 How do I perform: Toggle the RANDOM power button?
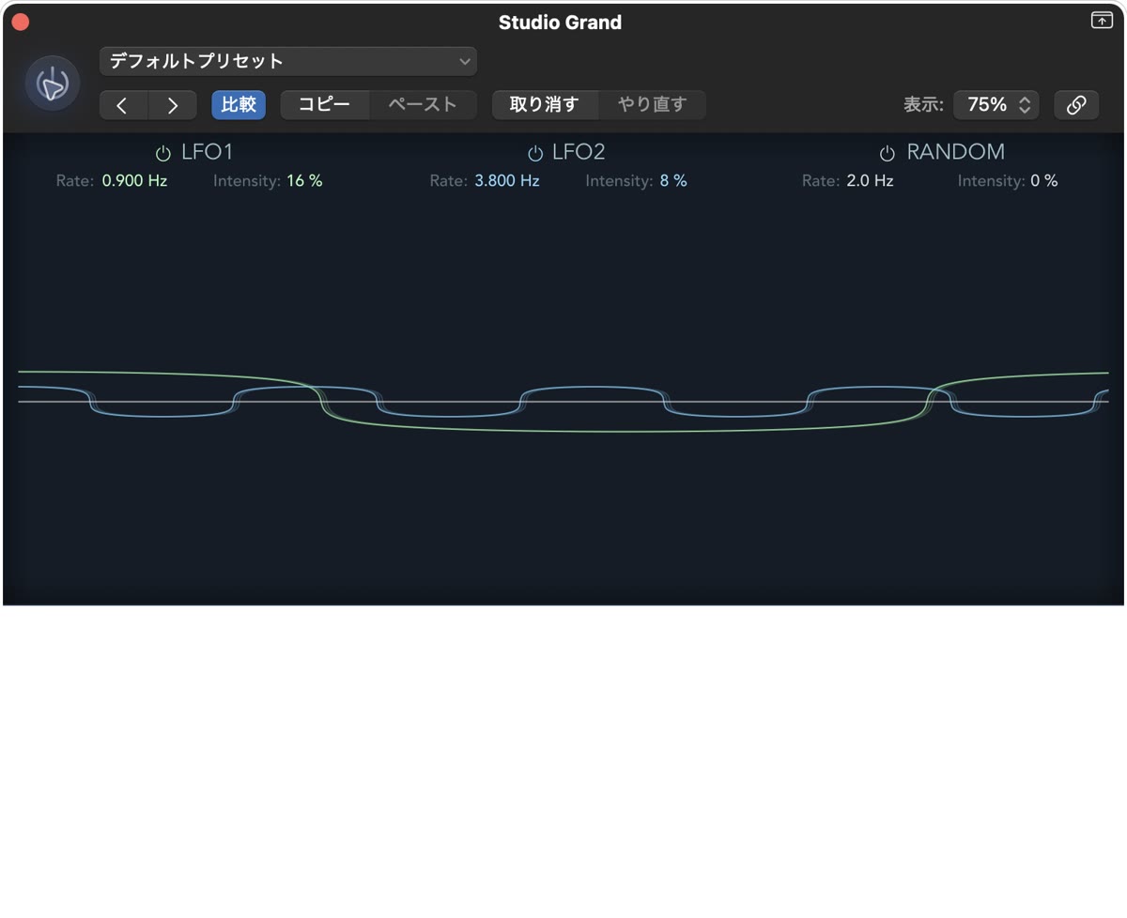pyautogui.click(x=887, y=153)
